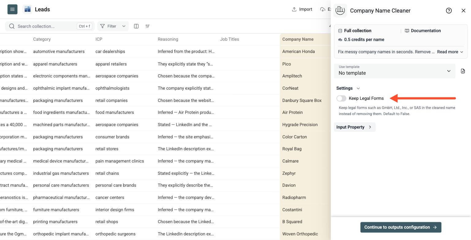471x240 pixels.
Task: Click the Import upload icon
Action: pos(294,9)
